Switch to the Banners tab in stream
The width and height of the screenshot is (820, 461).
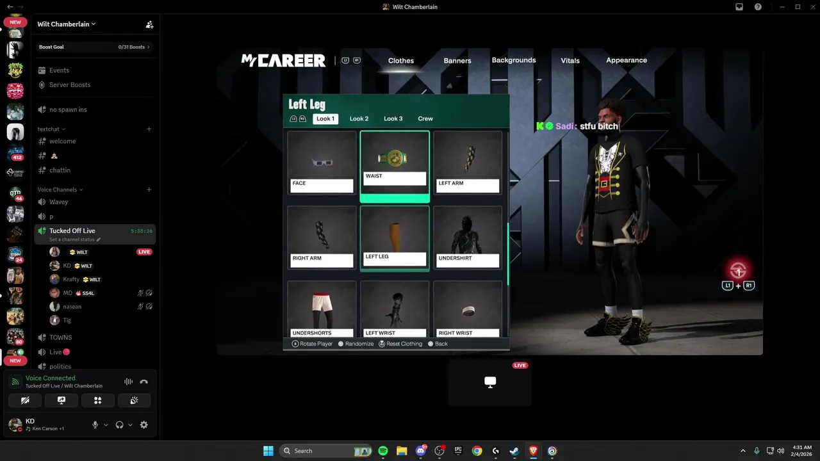tap(457, 61)
